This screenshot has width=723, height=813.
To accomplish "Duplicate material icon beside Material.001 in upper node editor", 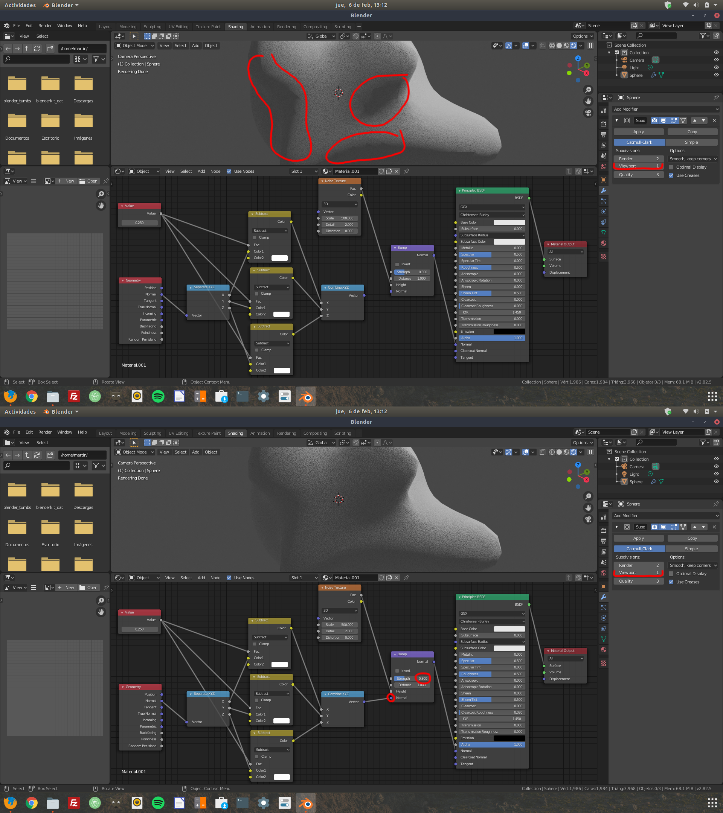I will point(389,171).
